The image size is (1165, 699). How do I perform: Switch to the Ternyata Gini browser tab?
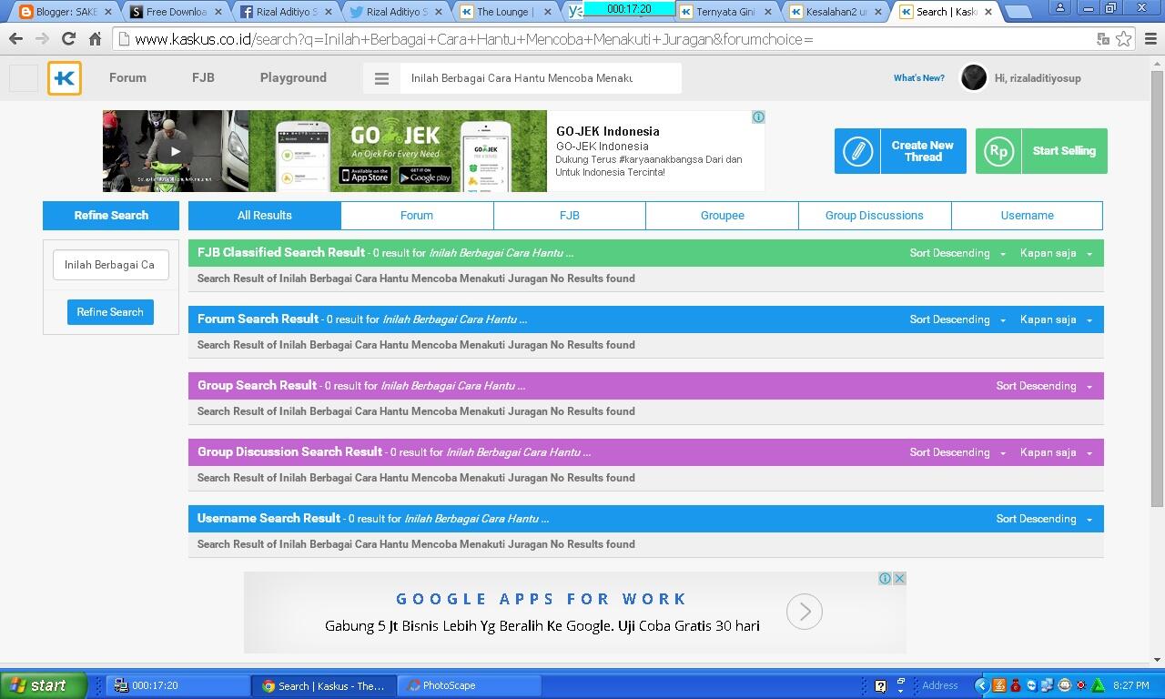click(x=727, y=12)
